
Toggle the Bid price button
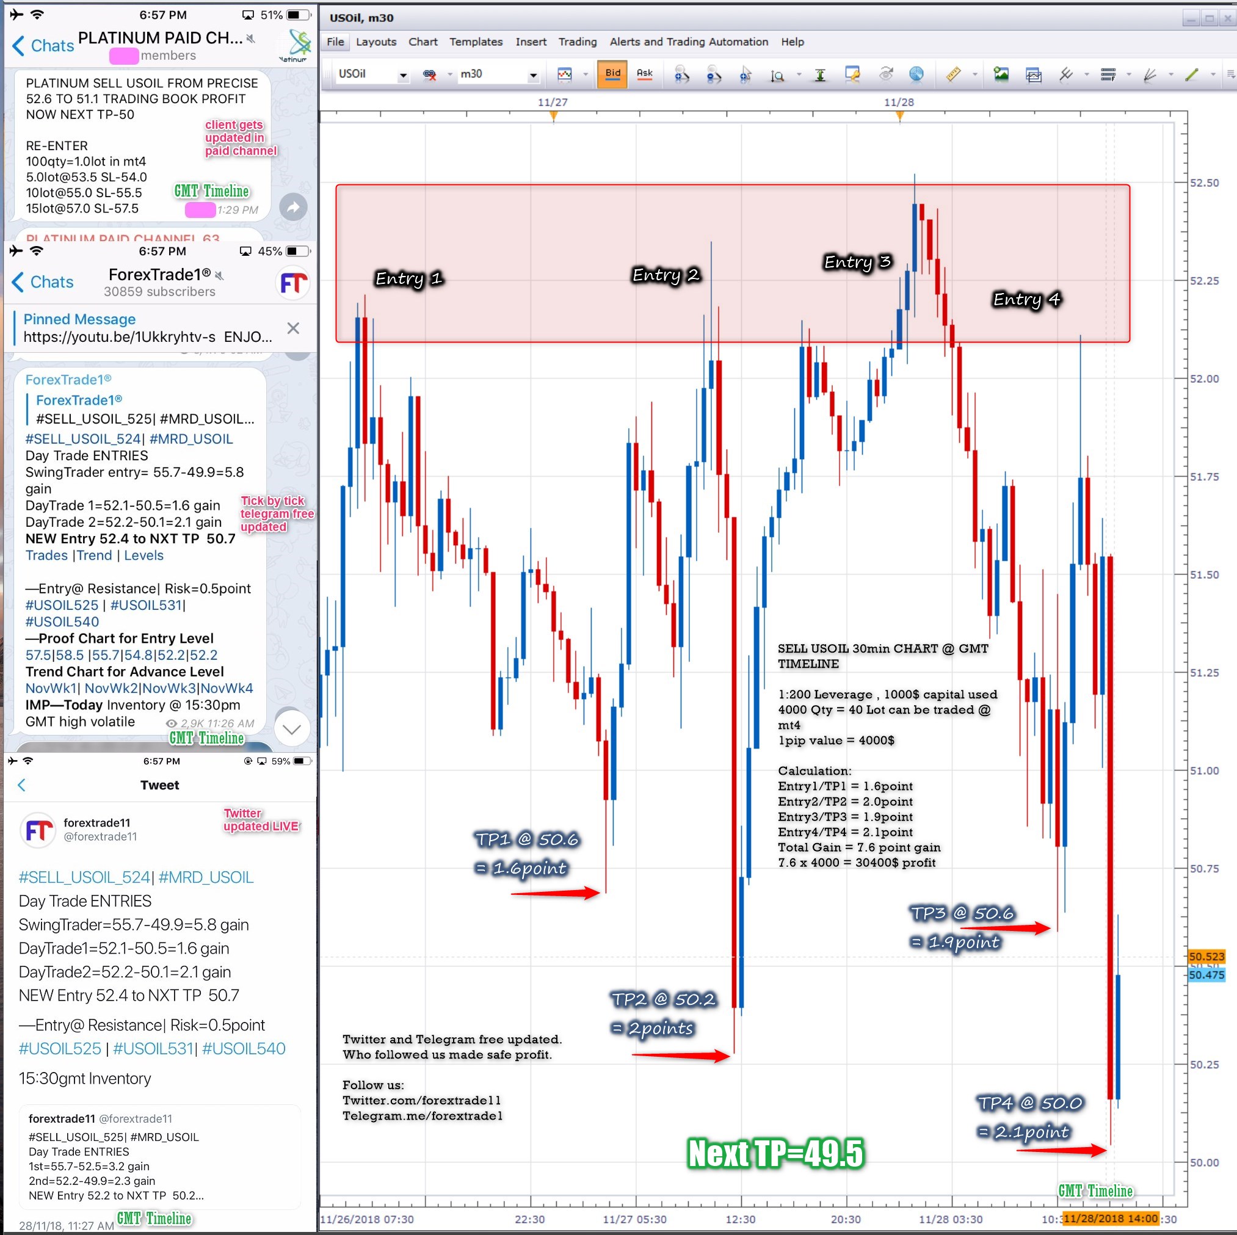pos(613,74)
